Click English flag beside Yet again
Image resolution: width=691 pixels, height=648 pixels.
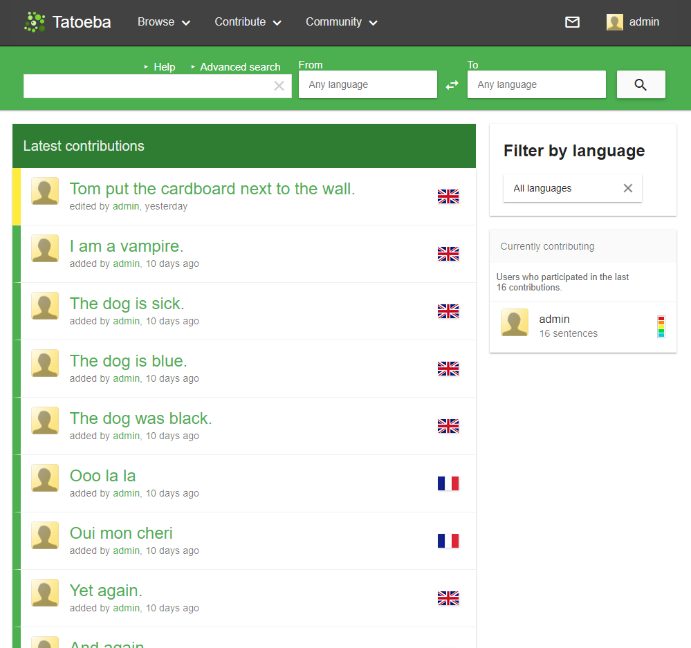pos(448,598)
